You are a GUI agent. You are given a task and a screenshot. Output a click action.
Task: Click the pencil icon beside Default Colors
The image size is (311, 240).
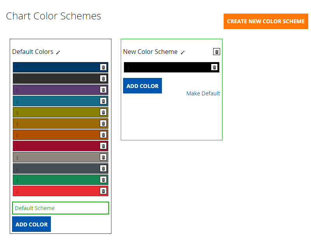point(58,52)
